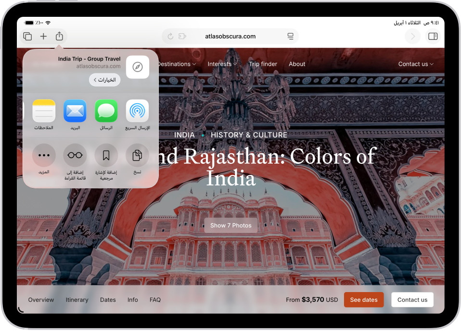Image resolution: width=461 pixels, height=331 pixels.
Task: Share via AirDrop icon
Action: coord(137,111)
